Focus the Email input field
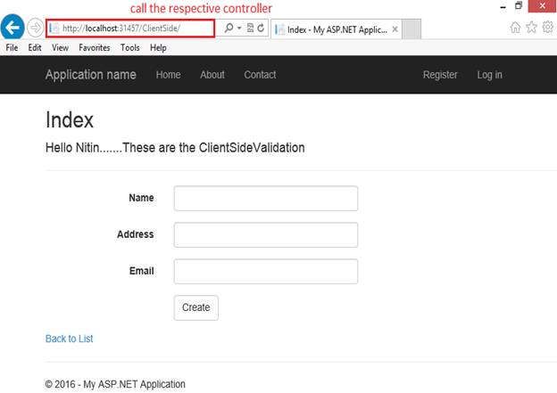Screen dimensions: 557x393 pyautogui.click(x=266, y=271)
